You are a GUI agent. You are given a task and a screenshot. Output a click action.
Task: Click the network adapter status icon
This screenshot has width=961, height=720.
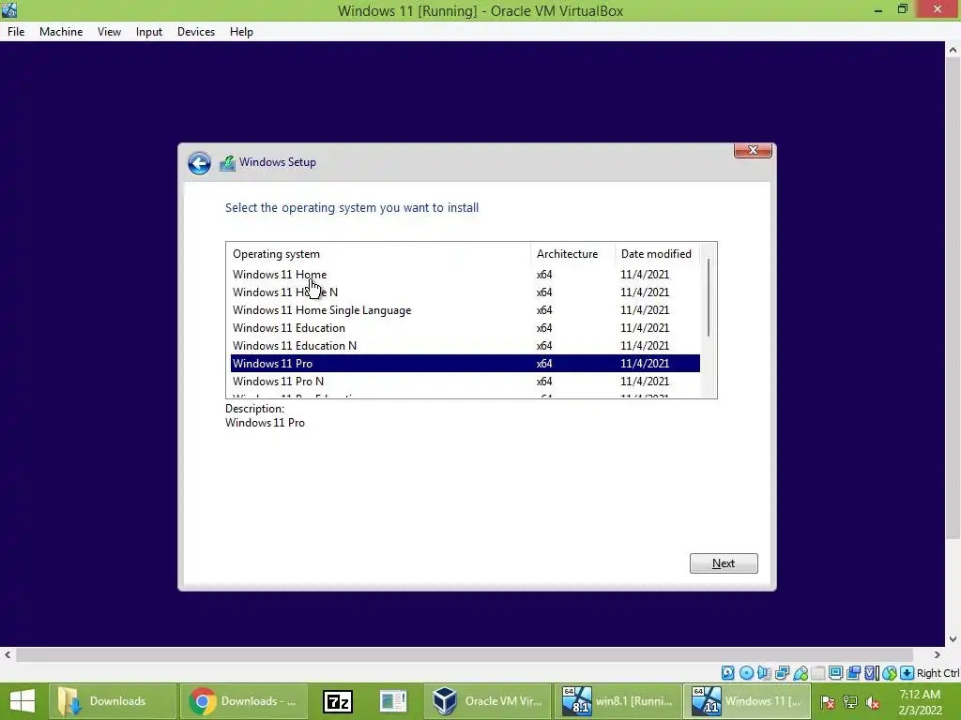coord(782,673)
